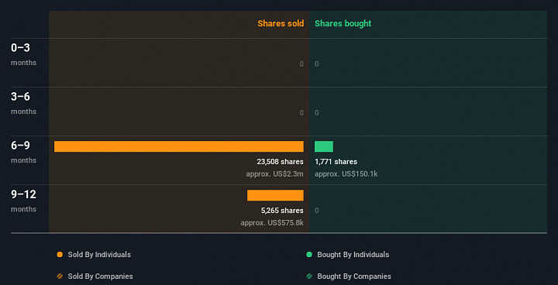The width and height of the screenshot is (558, 285).
Task: Toggle the Sold By Individuals legend label
Action: [x=99, y=255]
